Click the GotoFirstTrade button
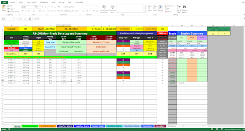Image resolution: width=245 pixels, height=131 pixels. point(101,42)
